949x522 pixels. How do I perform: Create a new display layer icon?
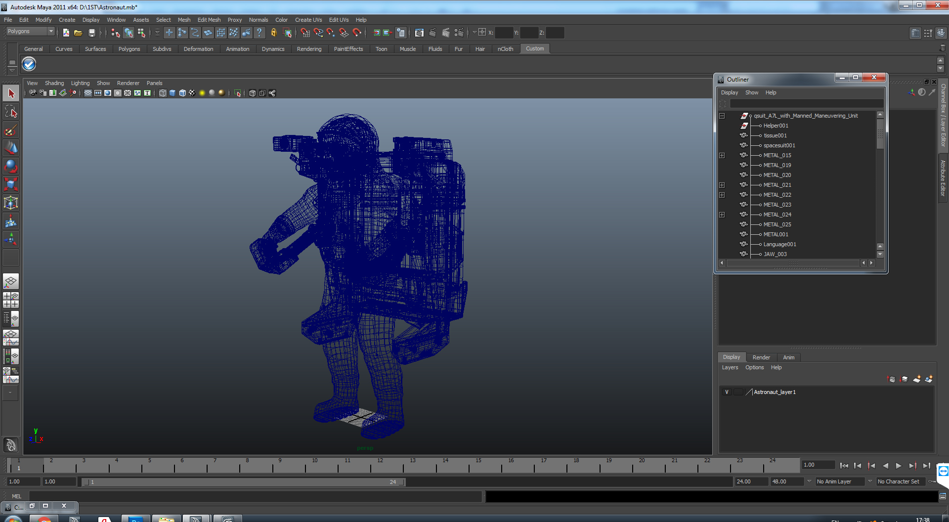916,379
